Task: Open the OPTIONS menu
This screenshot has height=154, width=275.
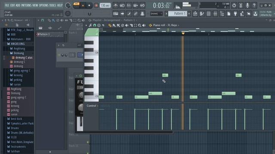Action: 43,5
